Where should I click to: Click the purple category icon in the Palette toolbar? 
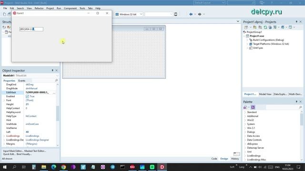coord(253,107)
